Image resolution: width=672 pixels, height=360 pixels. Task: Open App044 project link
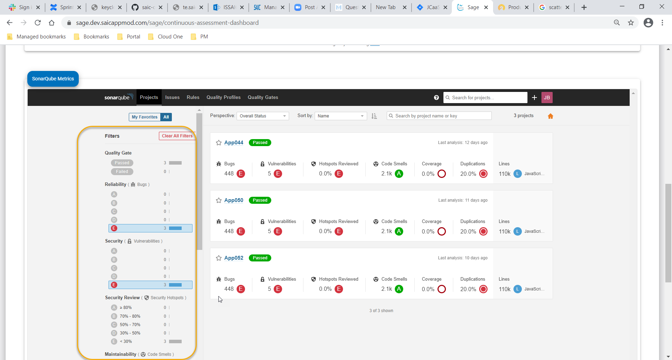coord(234,143)
